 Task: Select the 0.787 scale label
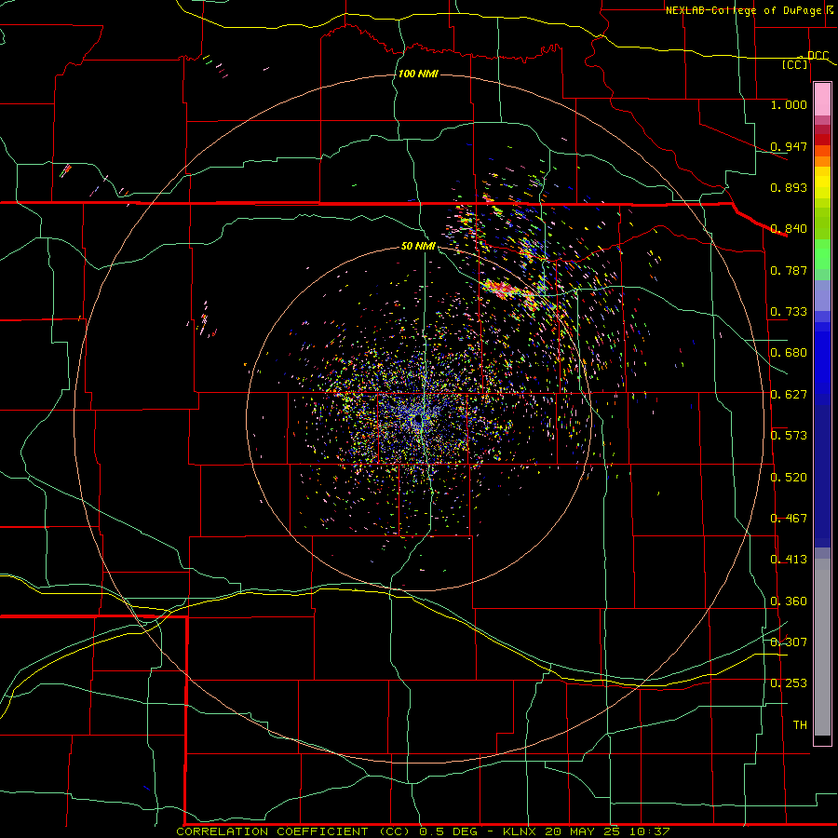[789, 270]
